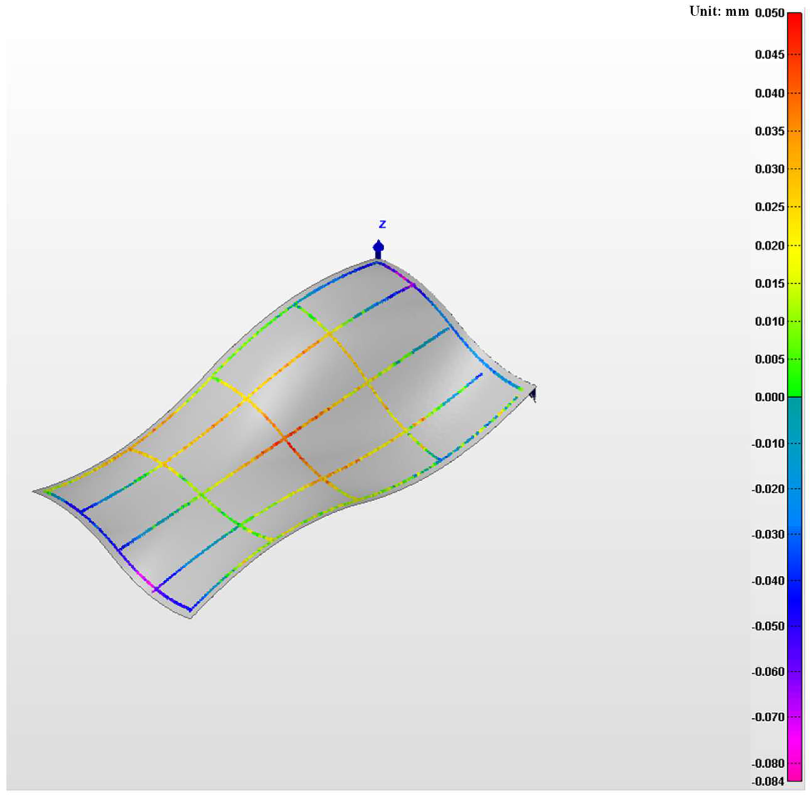The width and height of the screenshot is (810, 798).
Task: Click the -0.070 tick label on legend
Action: click(768, 717)
